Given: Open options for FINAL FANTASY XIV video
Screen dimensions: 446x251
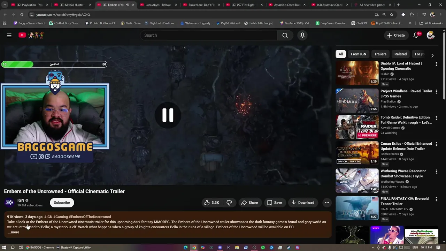Looking at the screenshot, I should (436, 199).
